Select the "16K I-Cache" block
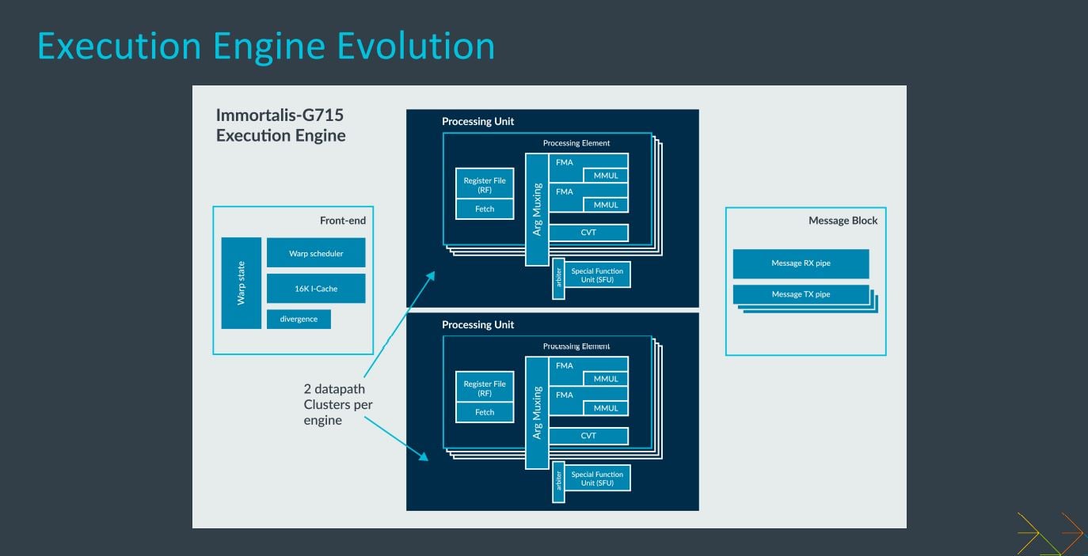This screenshot has height=556, width=1088. (x=316, y=289)
